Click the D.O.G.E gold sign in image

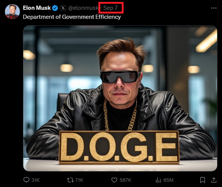(119, 147)
